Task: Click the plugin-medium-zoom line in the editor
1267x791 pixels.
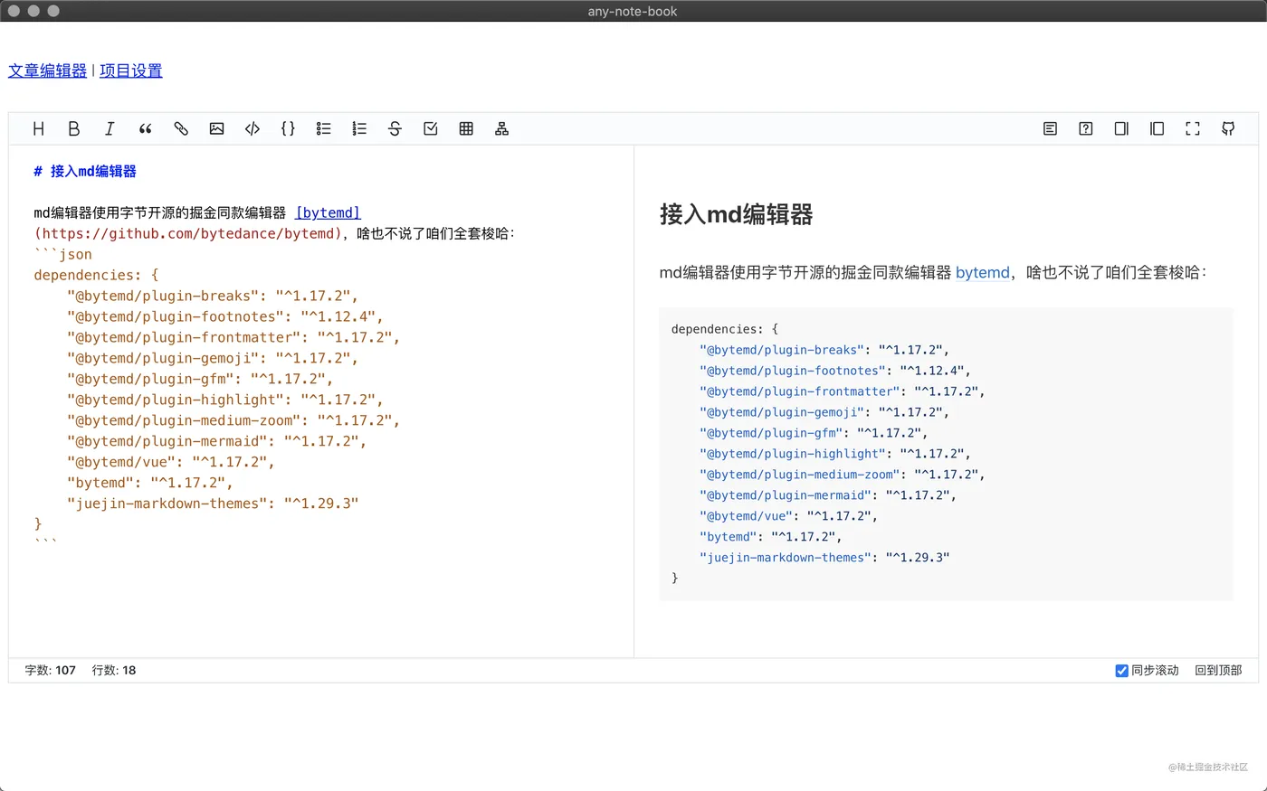Action: pos(233,420)
